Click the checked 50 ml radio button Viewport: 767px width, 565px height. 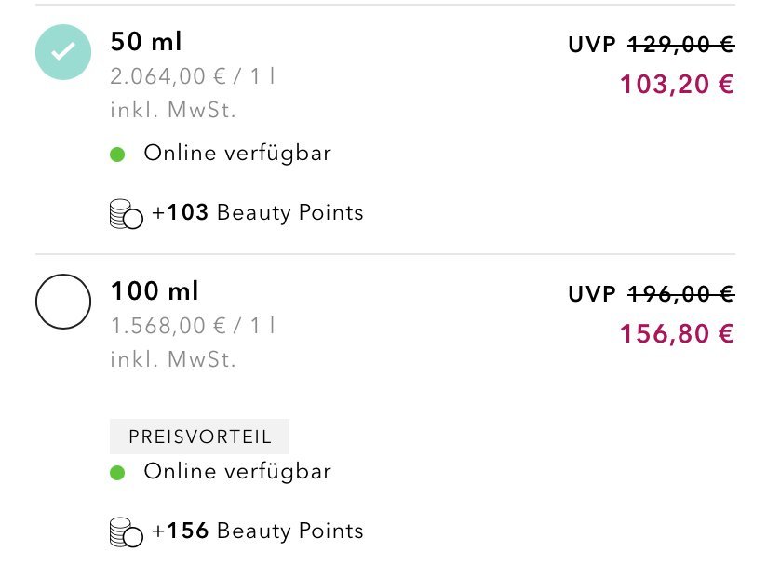pyautogui.click(x=63, y=52)
